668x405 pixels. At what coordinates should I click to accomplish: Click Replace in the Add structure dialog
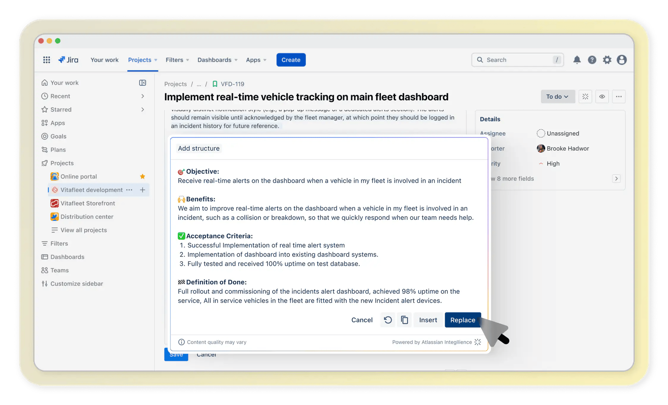463,320
